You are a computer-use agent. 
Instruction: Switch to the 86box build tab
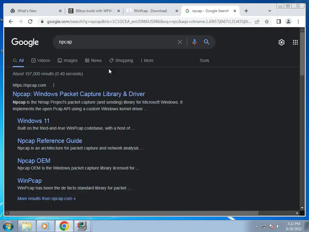[94, 11]
